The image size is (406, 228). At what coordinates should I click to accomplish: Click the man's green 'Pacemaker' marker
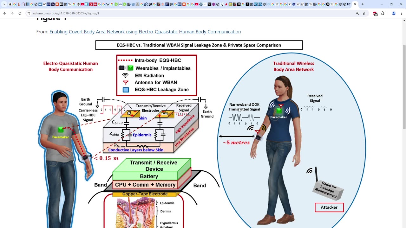coord(61,130)
